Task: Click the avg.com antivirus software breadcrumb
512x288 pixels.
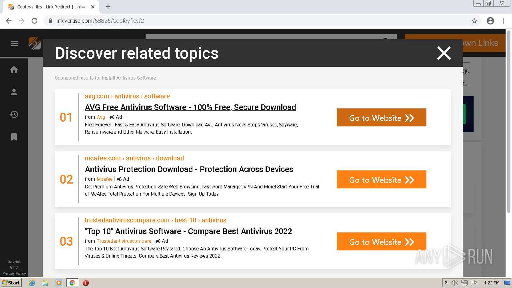Action: 127,96
